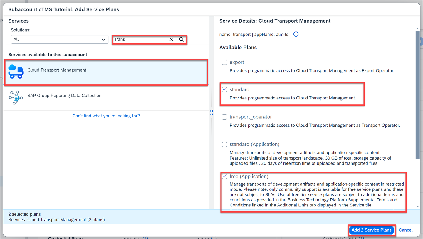Click the Solutions: label
The height and width of the screenshot is (239, 423).
pyautogui.click(x=21, y=30)
